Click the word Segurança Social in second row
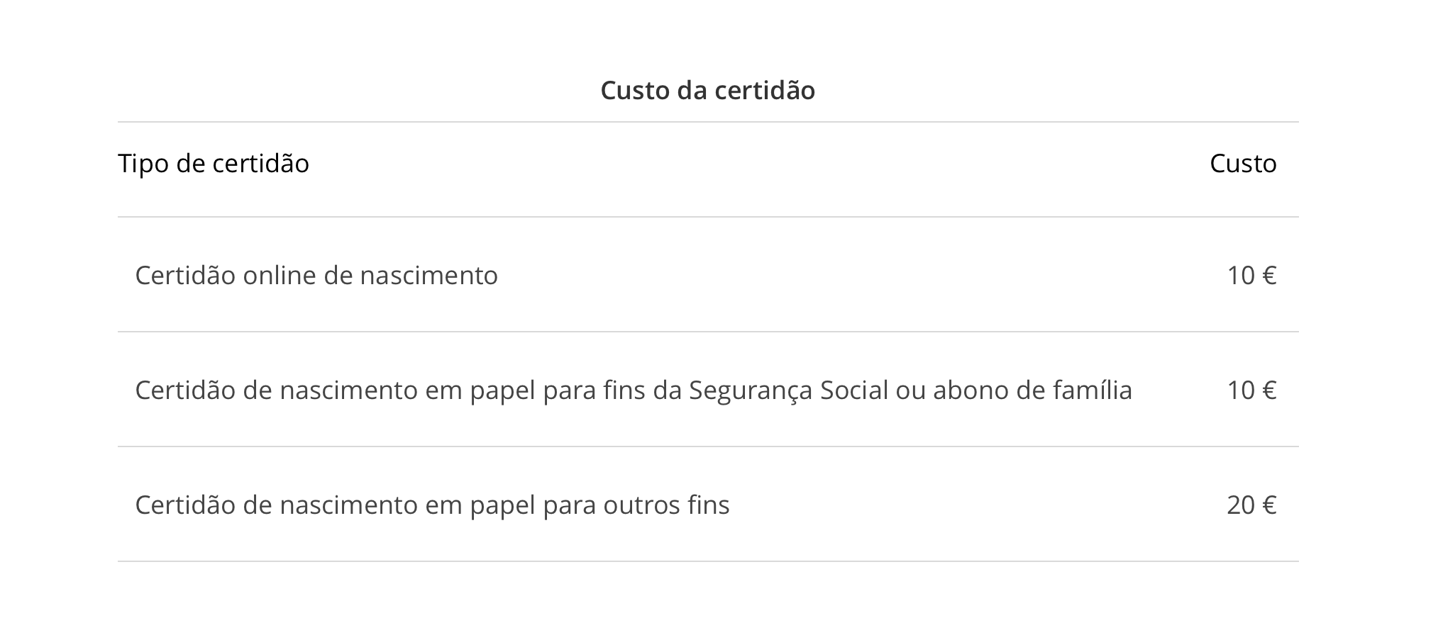Screen dimensions: 1443x635 pyautogui.click(x=788, y=390)
